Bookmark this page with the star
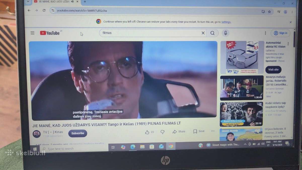This screenshot has width=302, height=170. point(269,12)
